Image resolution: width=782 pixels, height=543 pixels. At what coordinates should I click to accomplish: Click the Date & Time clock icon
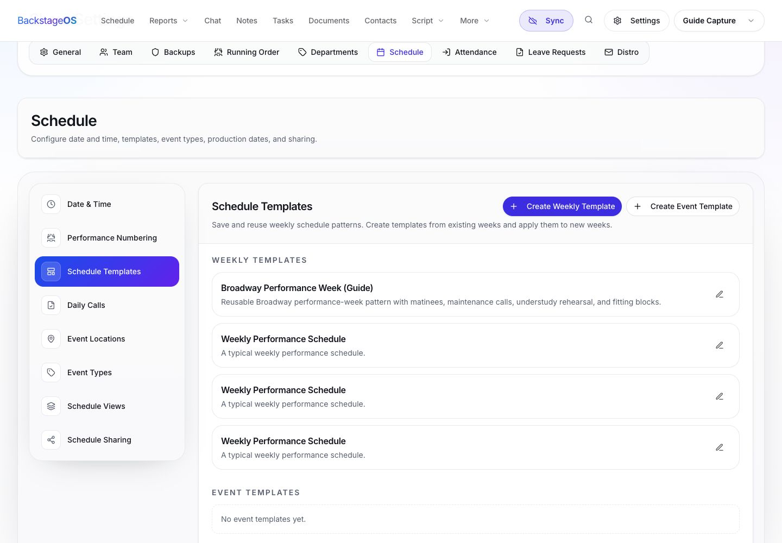(51, 204)
